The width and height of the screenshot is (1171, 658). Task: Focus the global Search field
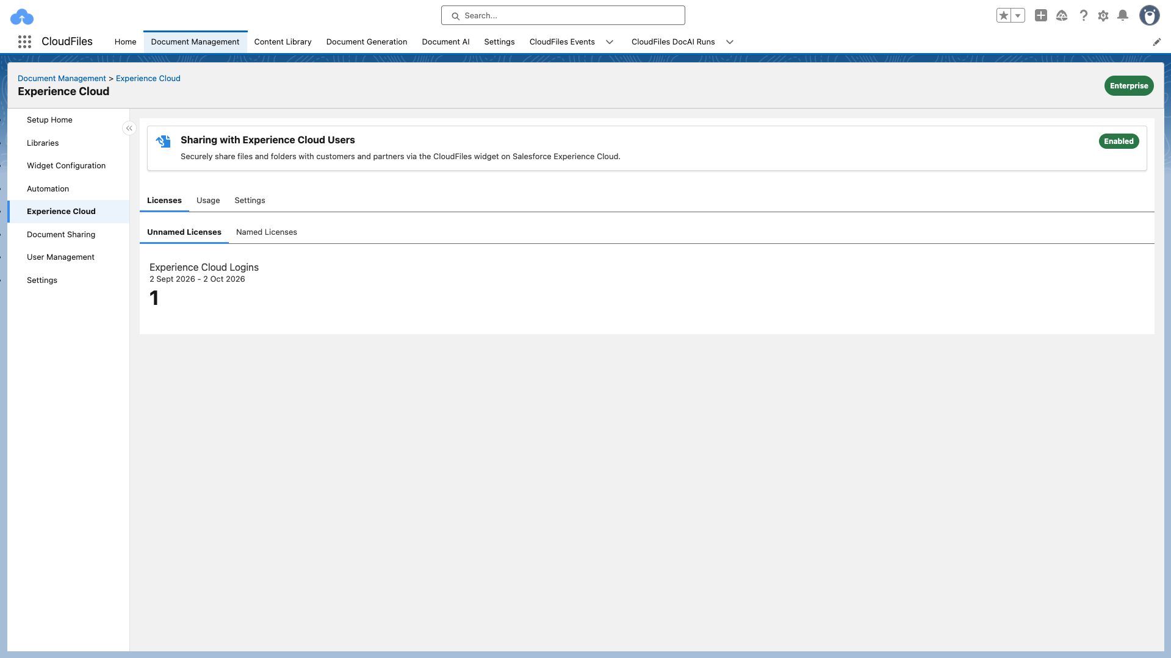[x=563, y=16]
